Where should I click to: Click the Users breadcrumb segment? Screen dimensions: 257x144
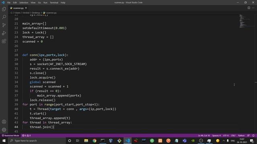[x=18, y=13]
